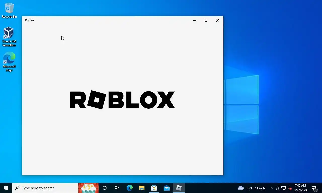The height and width of the screenshot is (193, 322).
Task: Expand the hidden system tray icons chevron
Action: point(271,188)
